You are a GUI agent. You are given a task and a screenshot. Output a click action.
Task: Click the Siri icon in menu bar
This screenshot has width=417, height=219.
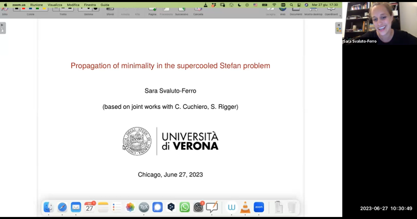point(306,5)
